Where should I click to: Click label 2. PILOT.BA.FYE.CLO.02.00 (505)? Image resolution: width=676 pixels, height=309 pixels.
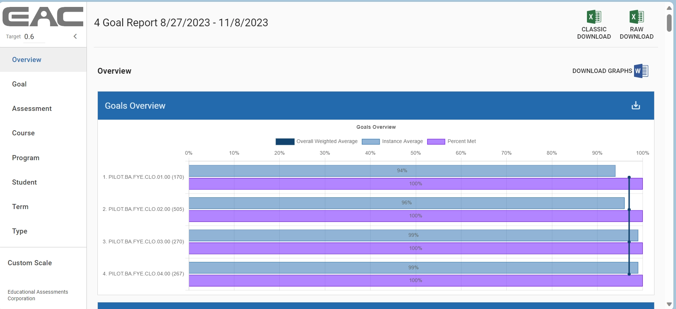(143, 209)
